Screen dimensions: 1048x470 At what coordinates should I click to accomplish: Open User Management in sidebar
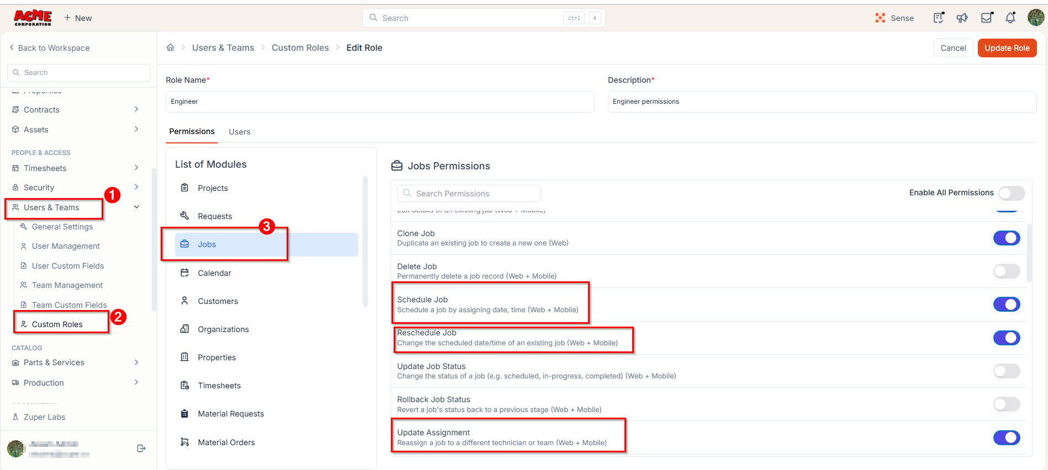[66, 246]
